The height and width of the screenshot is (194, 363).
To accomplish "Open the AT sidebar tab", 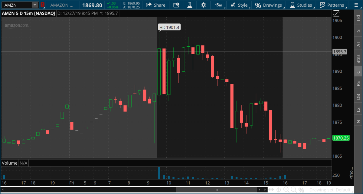I will [x=358, y=44].
